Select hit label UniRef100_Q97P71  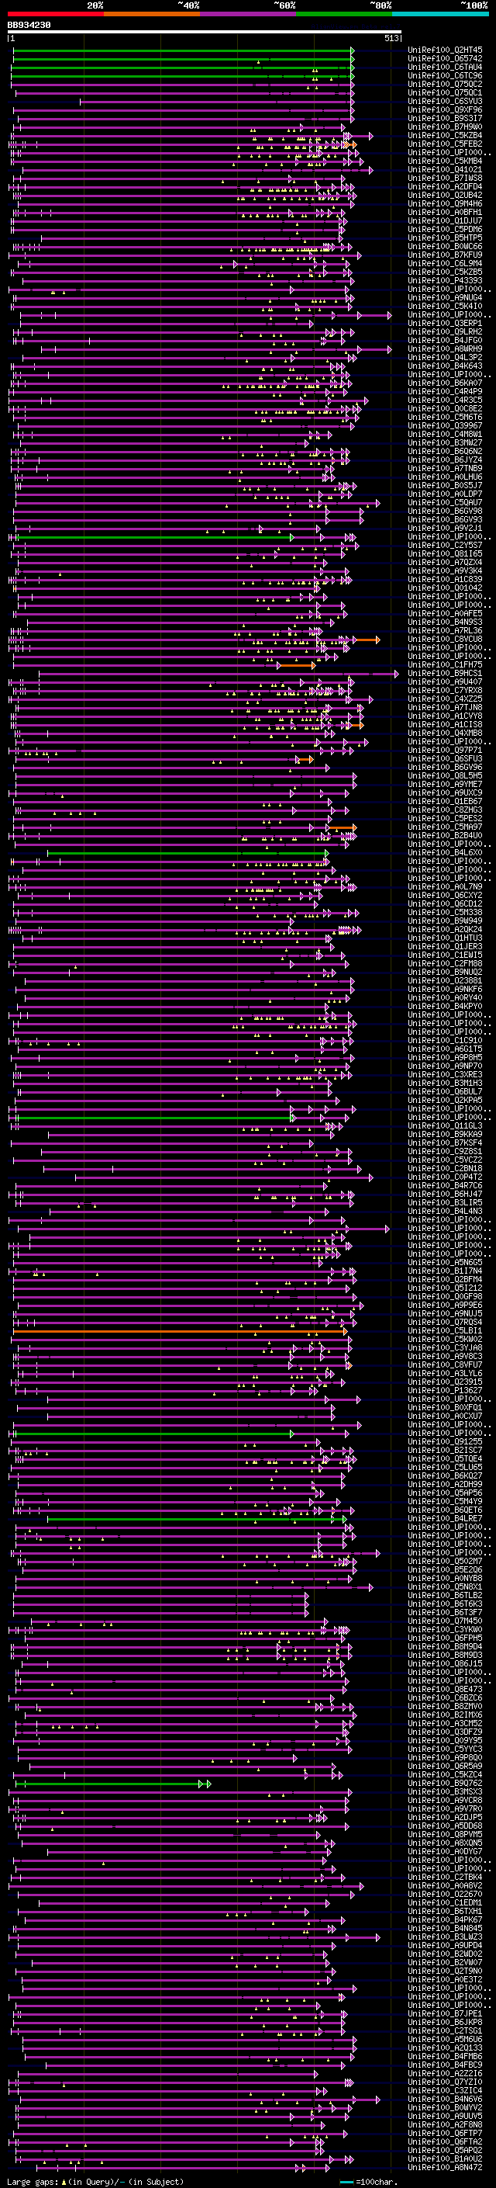pos(445,750)
